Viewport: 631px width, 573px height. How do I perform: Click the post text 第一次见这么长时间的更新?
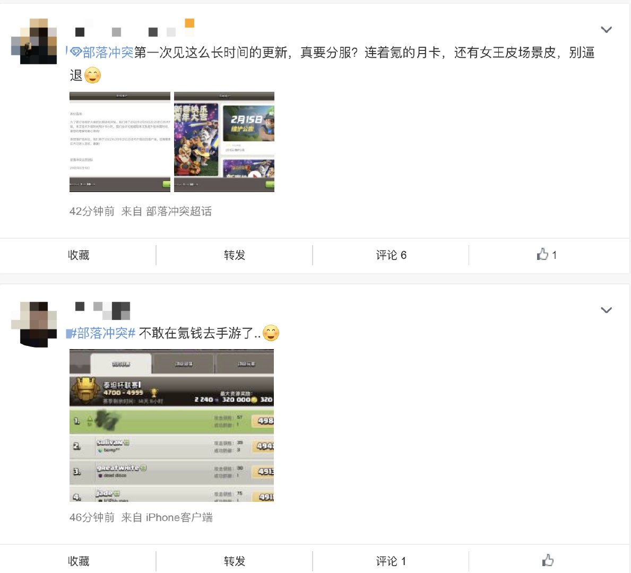[211, 53]
